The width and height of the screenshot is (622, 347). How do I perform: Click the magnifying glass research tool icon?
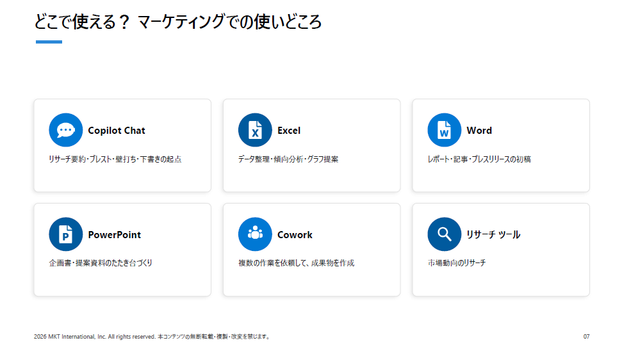(x=445, y=234)
